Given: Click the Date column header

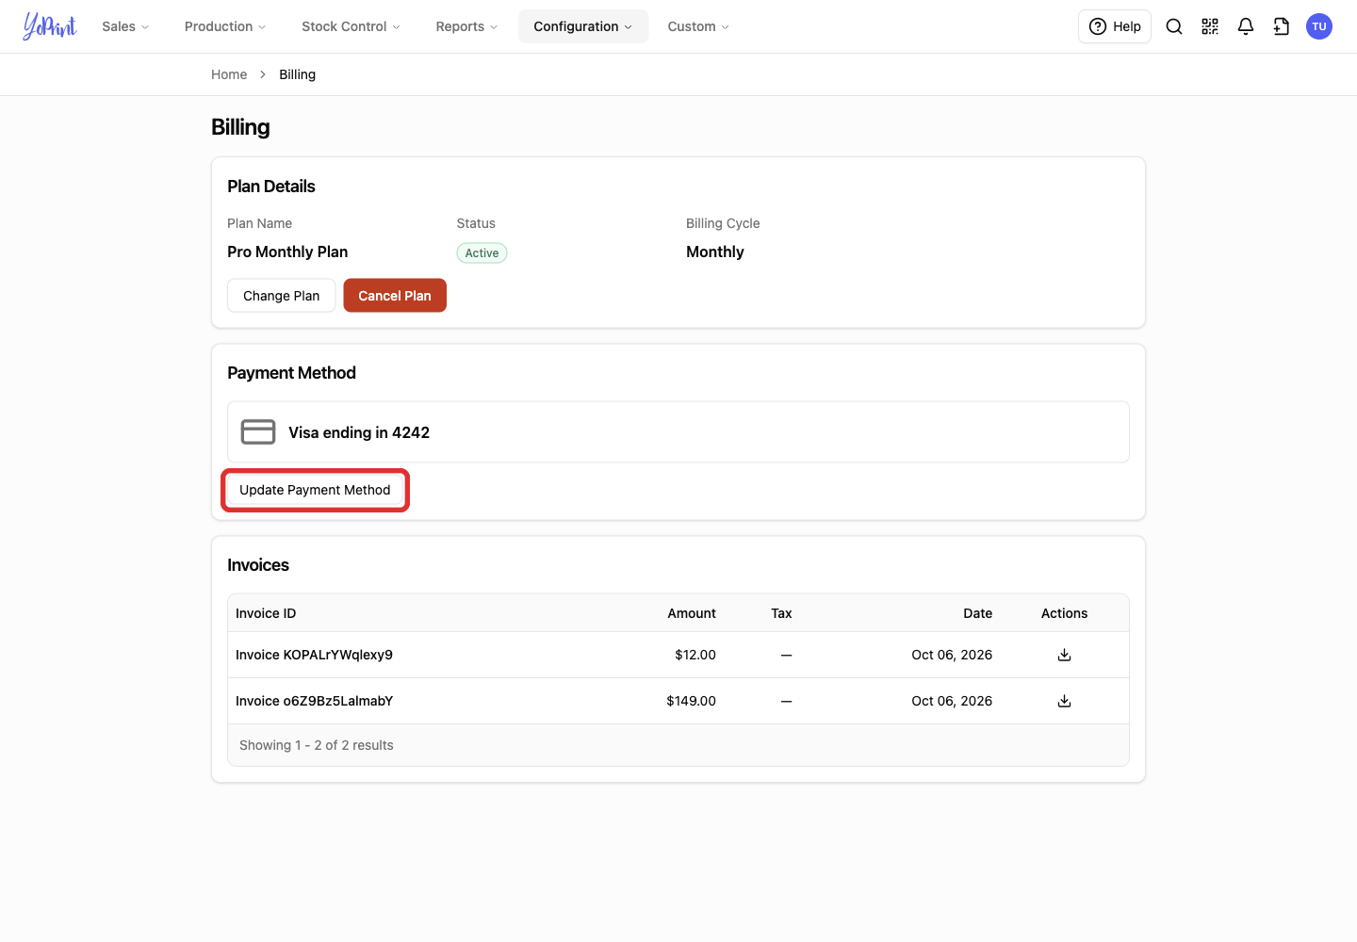Looking at the screenshot, I should tap(977, 613).
